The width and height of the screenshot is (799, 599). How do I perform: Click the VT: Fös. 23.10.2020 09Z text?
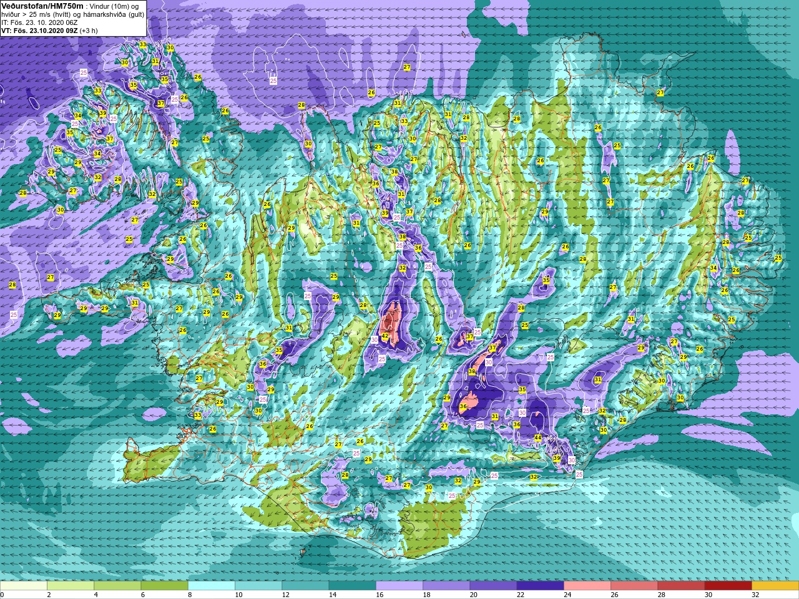(39, 31)
